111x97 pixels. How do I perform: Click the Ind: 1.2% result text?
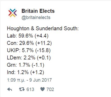(18, 72)
